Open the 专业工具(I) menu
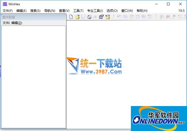Image resolution: width=187 pixels, height=131 pixels. [x=95, y=11]
